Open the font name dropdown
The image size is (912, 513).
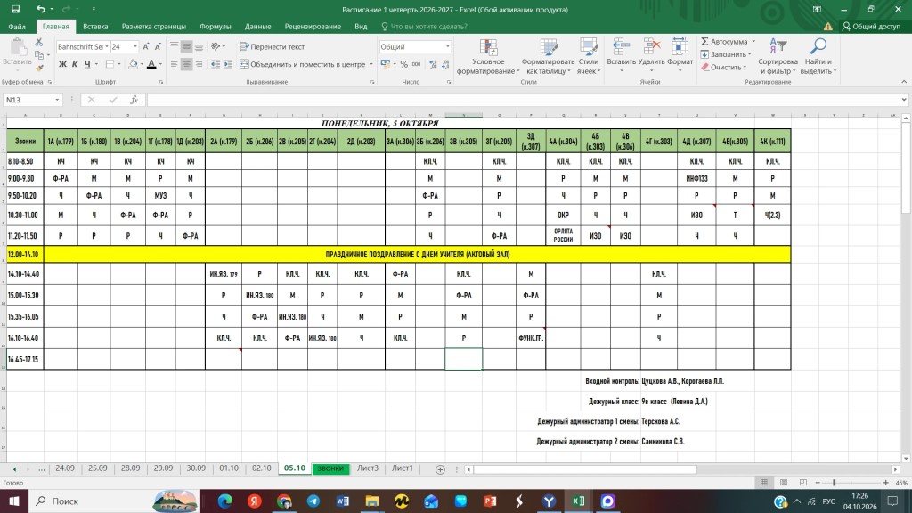[107, 46]
